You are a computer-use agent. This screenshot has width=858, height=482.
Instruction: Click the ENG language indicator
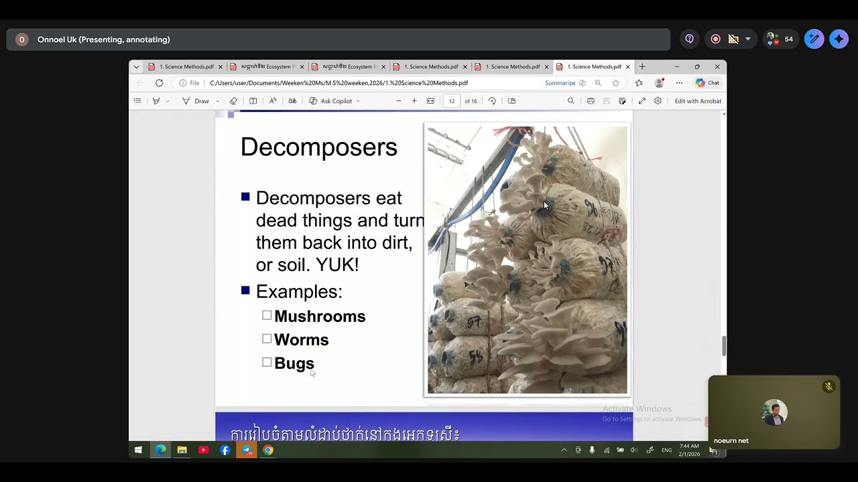pyautogui.click(x=666, y=450)
